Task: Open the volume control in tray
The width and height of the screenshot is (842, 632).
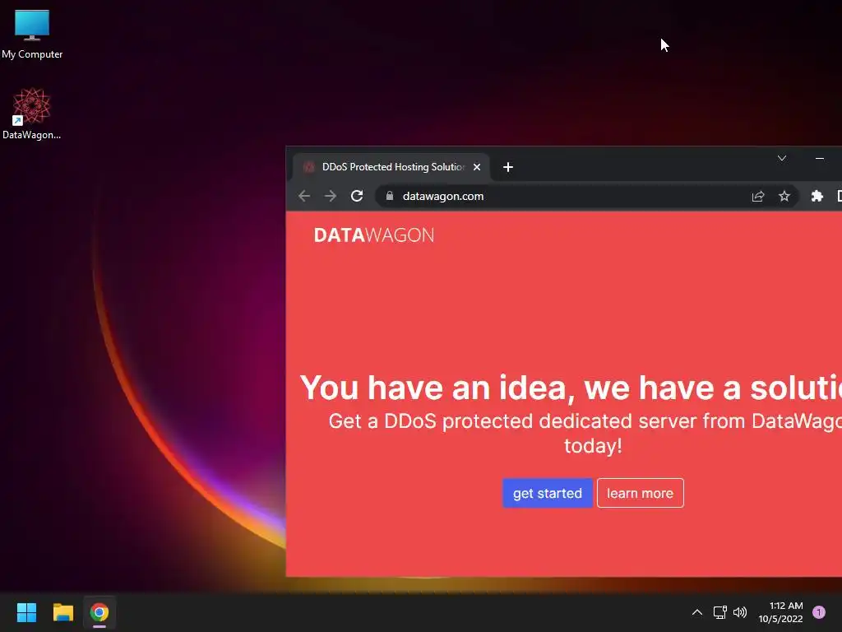Action: click(740, 612)
